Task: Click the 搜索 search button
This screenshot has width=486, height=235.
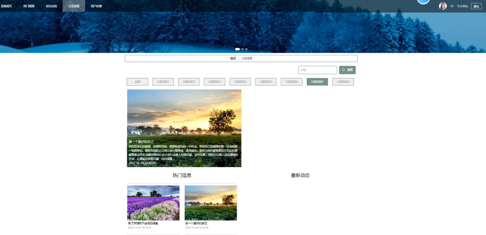Action: (x=347, y=70)
